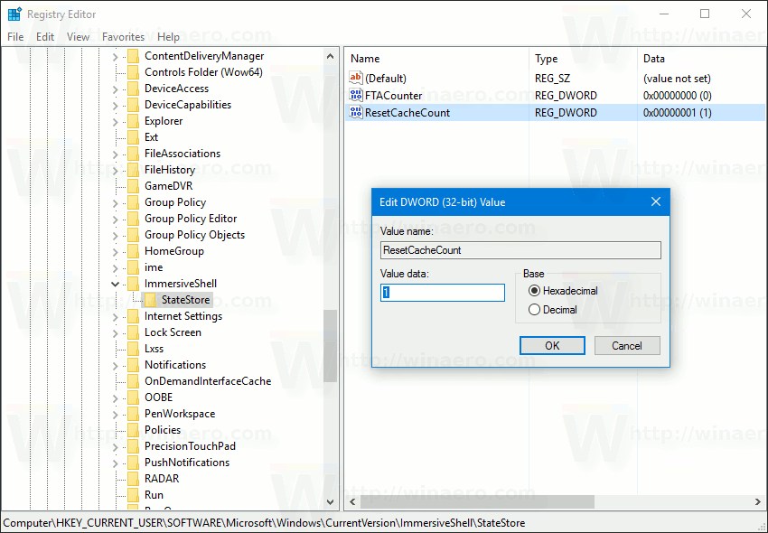Click the Controls Folder (Wow64) folder icon
The image size is (768, 533).
pos(133,72)
